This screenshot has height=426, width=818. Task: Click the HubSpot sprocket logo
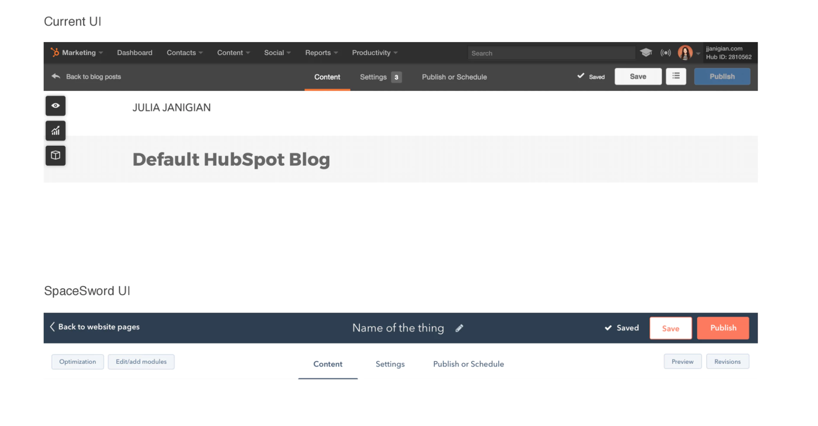[55, 52]
